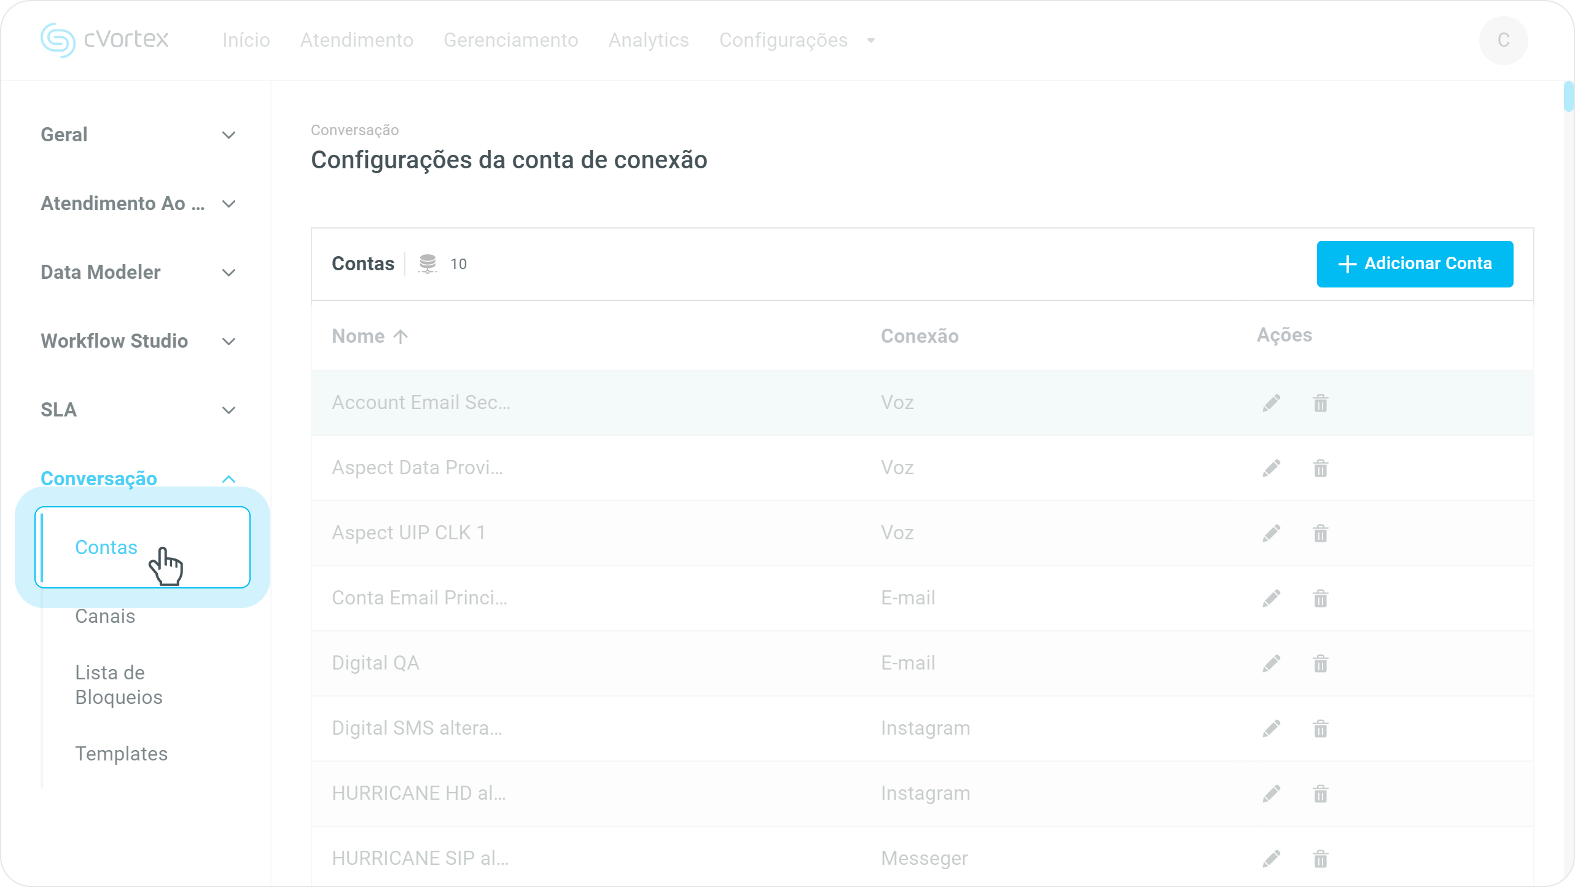Delete the Digital SMS altera... account
Image resolution: width=1575 pixels, height=887 pixels.
(1320, 729)
